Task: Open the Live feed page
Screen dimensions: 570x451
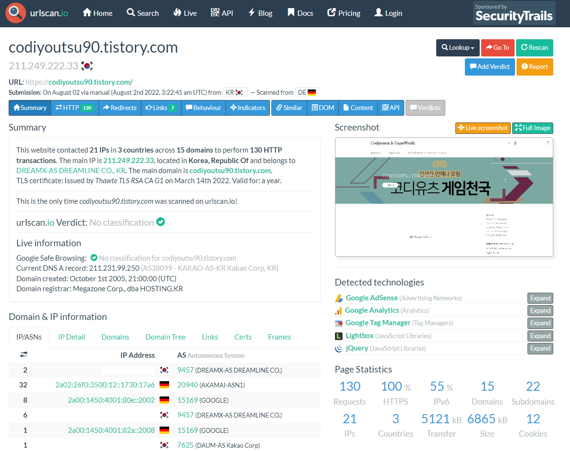Action: [x=185, y=13]
